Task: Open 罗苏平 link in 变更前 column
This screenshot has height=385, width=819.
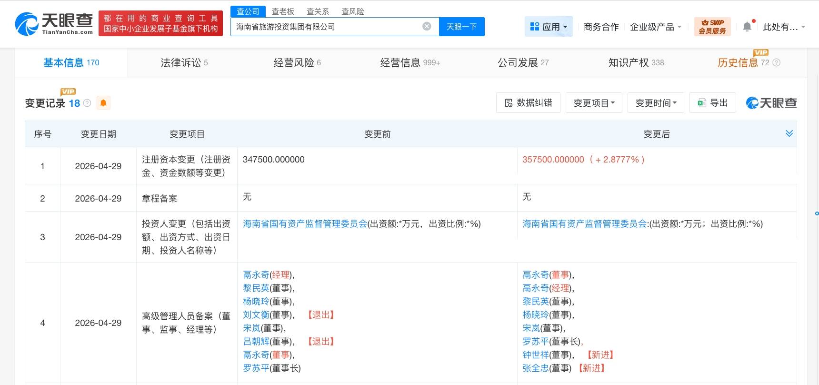Action: tap(256, 368)
